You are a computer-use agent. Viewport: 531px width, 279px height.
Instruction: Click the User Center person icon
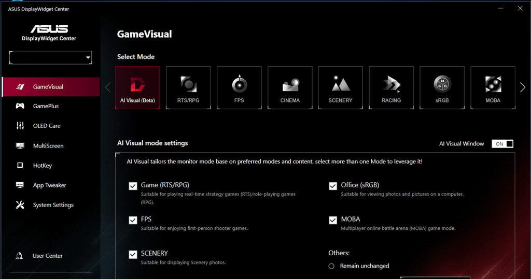pyautogui.click(x=19, y=256)
